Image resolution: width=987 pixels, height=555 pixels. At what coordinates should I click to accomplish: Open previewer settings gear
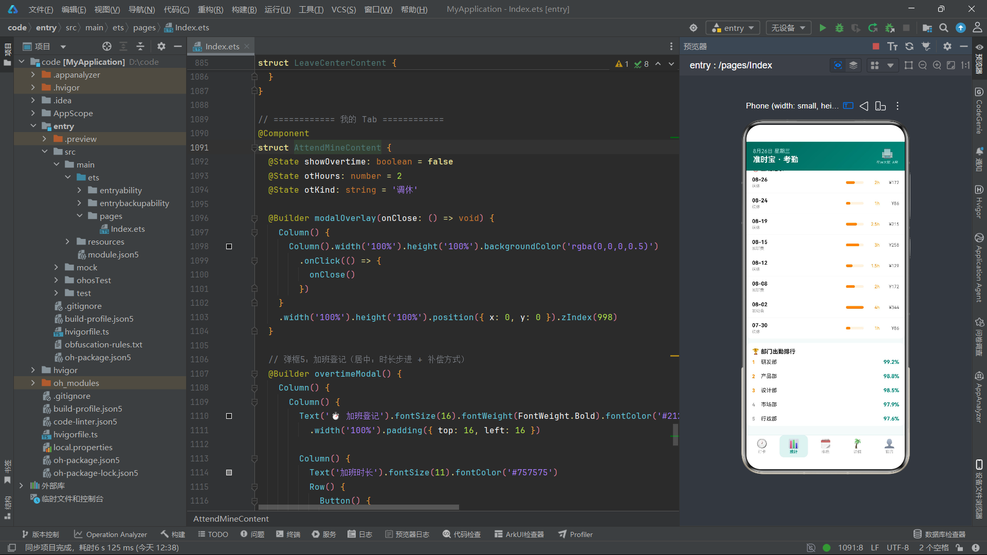tap(947, 46)
